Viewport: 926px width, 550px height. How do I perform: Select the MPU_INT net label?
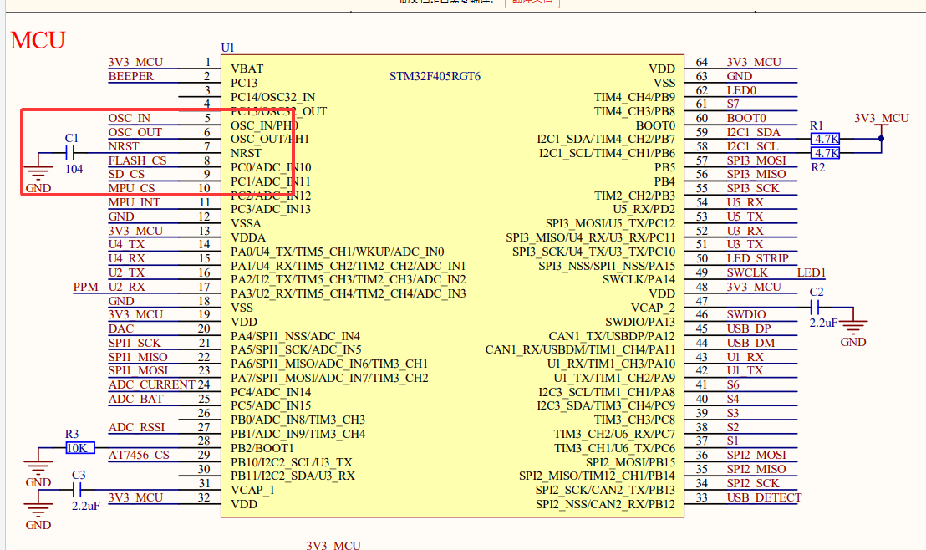point(134,202)
